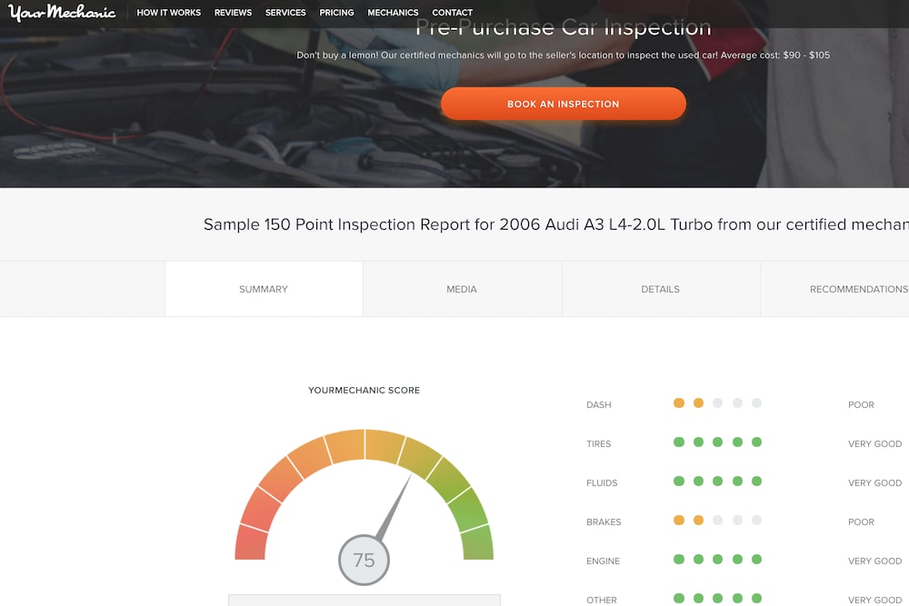
Task: Click the BRAKES category label
Action: pos(604,522)
